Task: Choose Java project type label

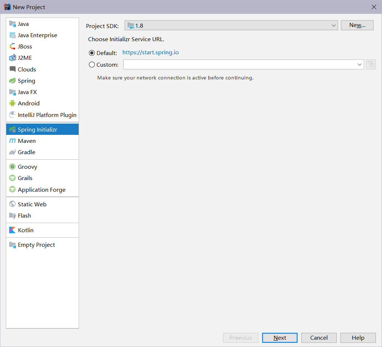Action: tap(23, 24)
